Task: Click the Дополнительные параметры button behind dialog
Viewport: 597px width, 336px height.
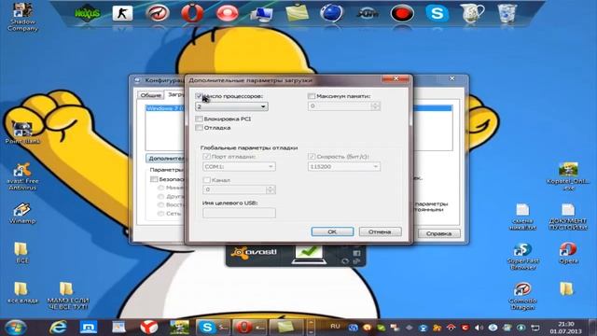Action: tap(166, 159)
